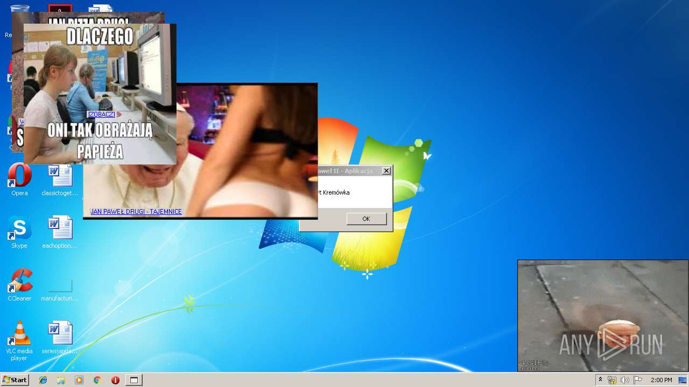Open the seriesjanua... Word document
This screenshot has width=689, height=387.
60,338
